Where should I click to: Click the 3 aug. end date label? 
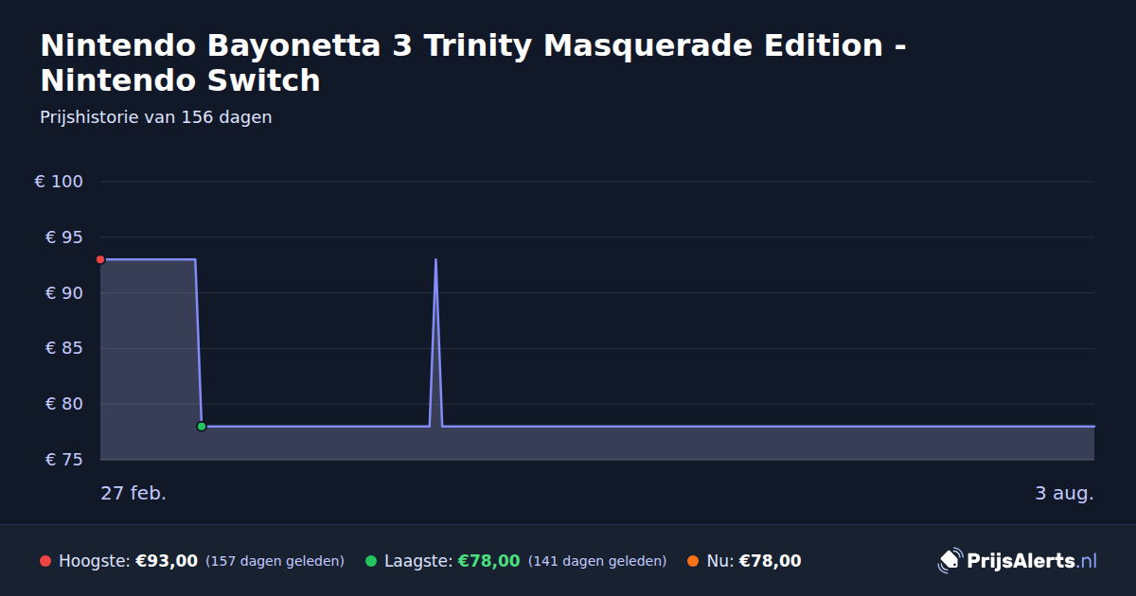coord(1064,494)
